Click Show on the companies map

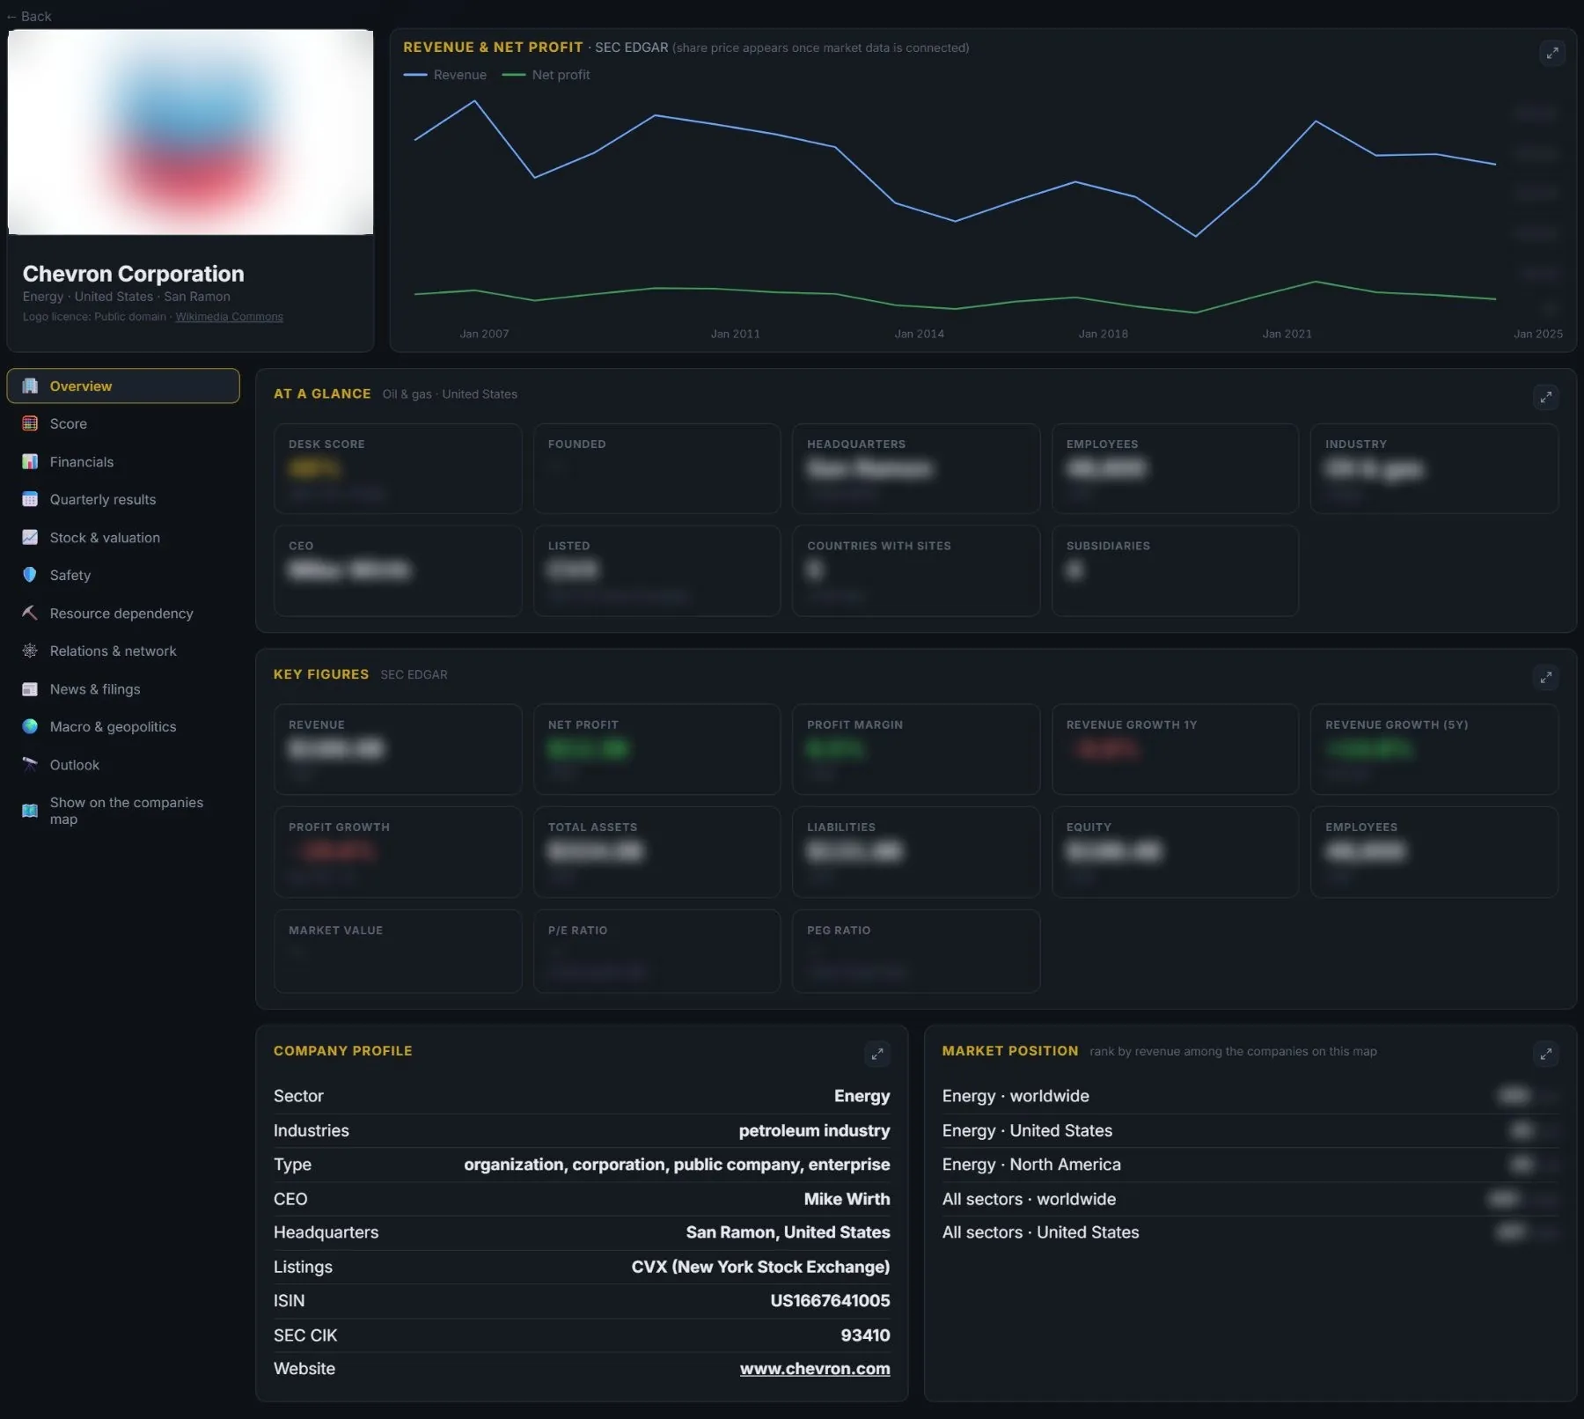click(123, 811)
